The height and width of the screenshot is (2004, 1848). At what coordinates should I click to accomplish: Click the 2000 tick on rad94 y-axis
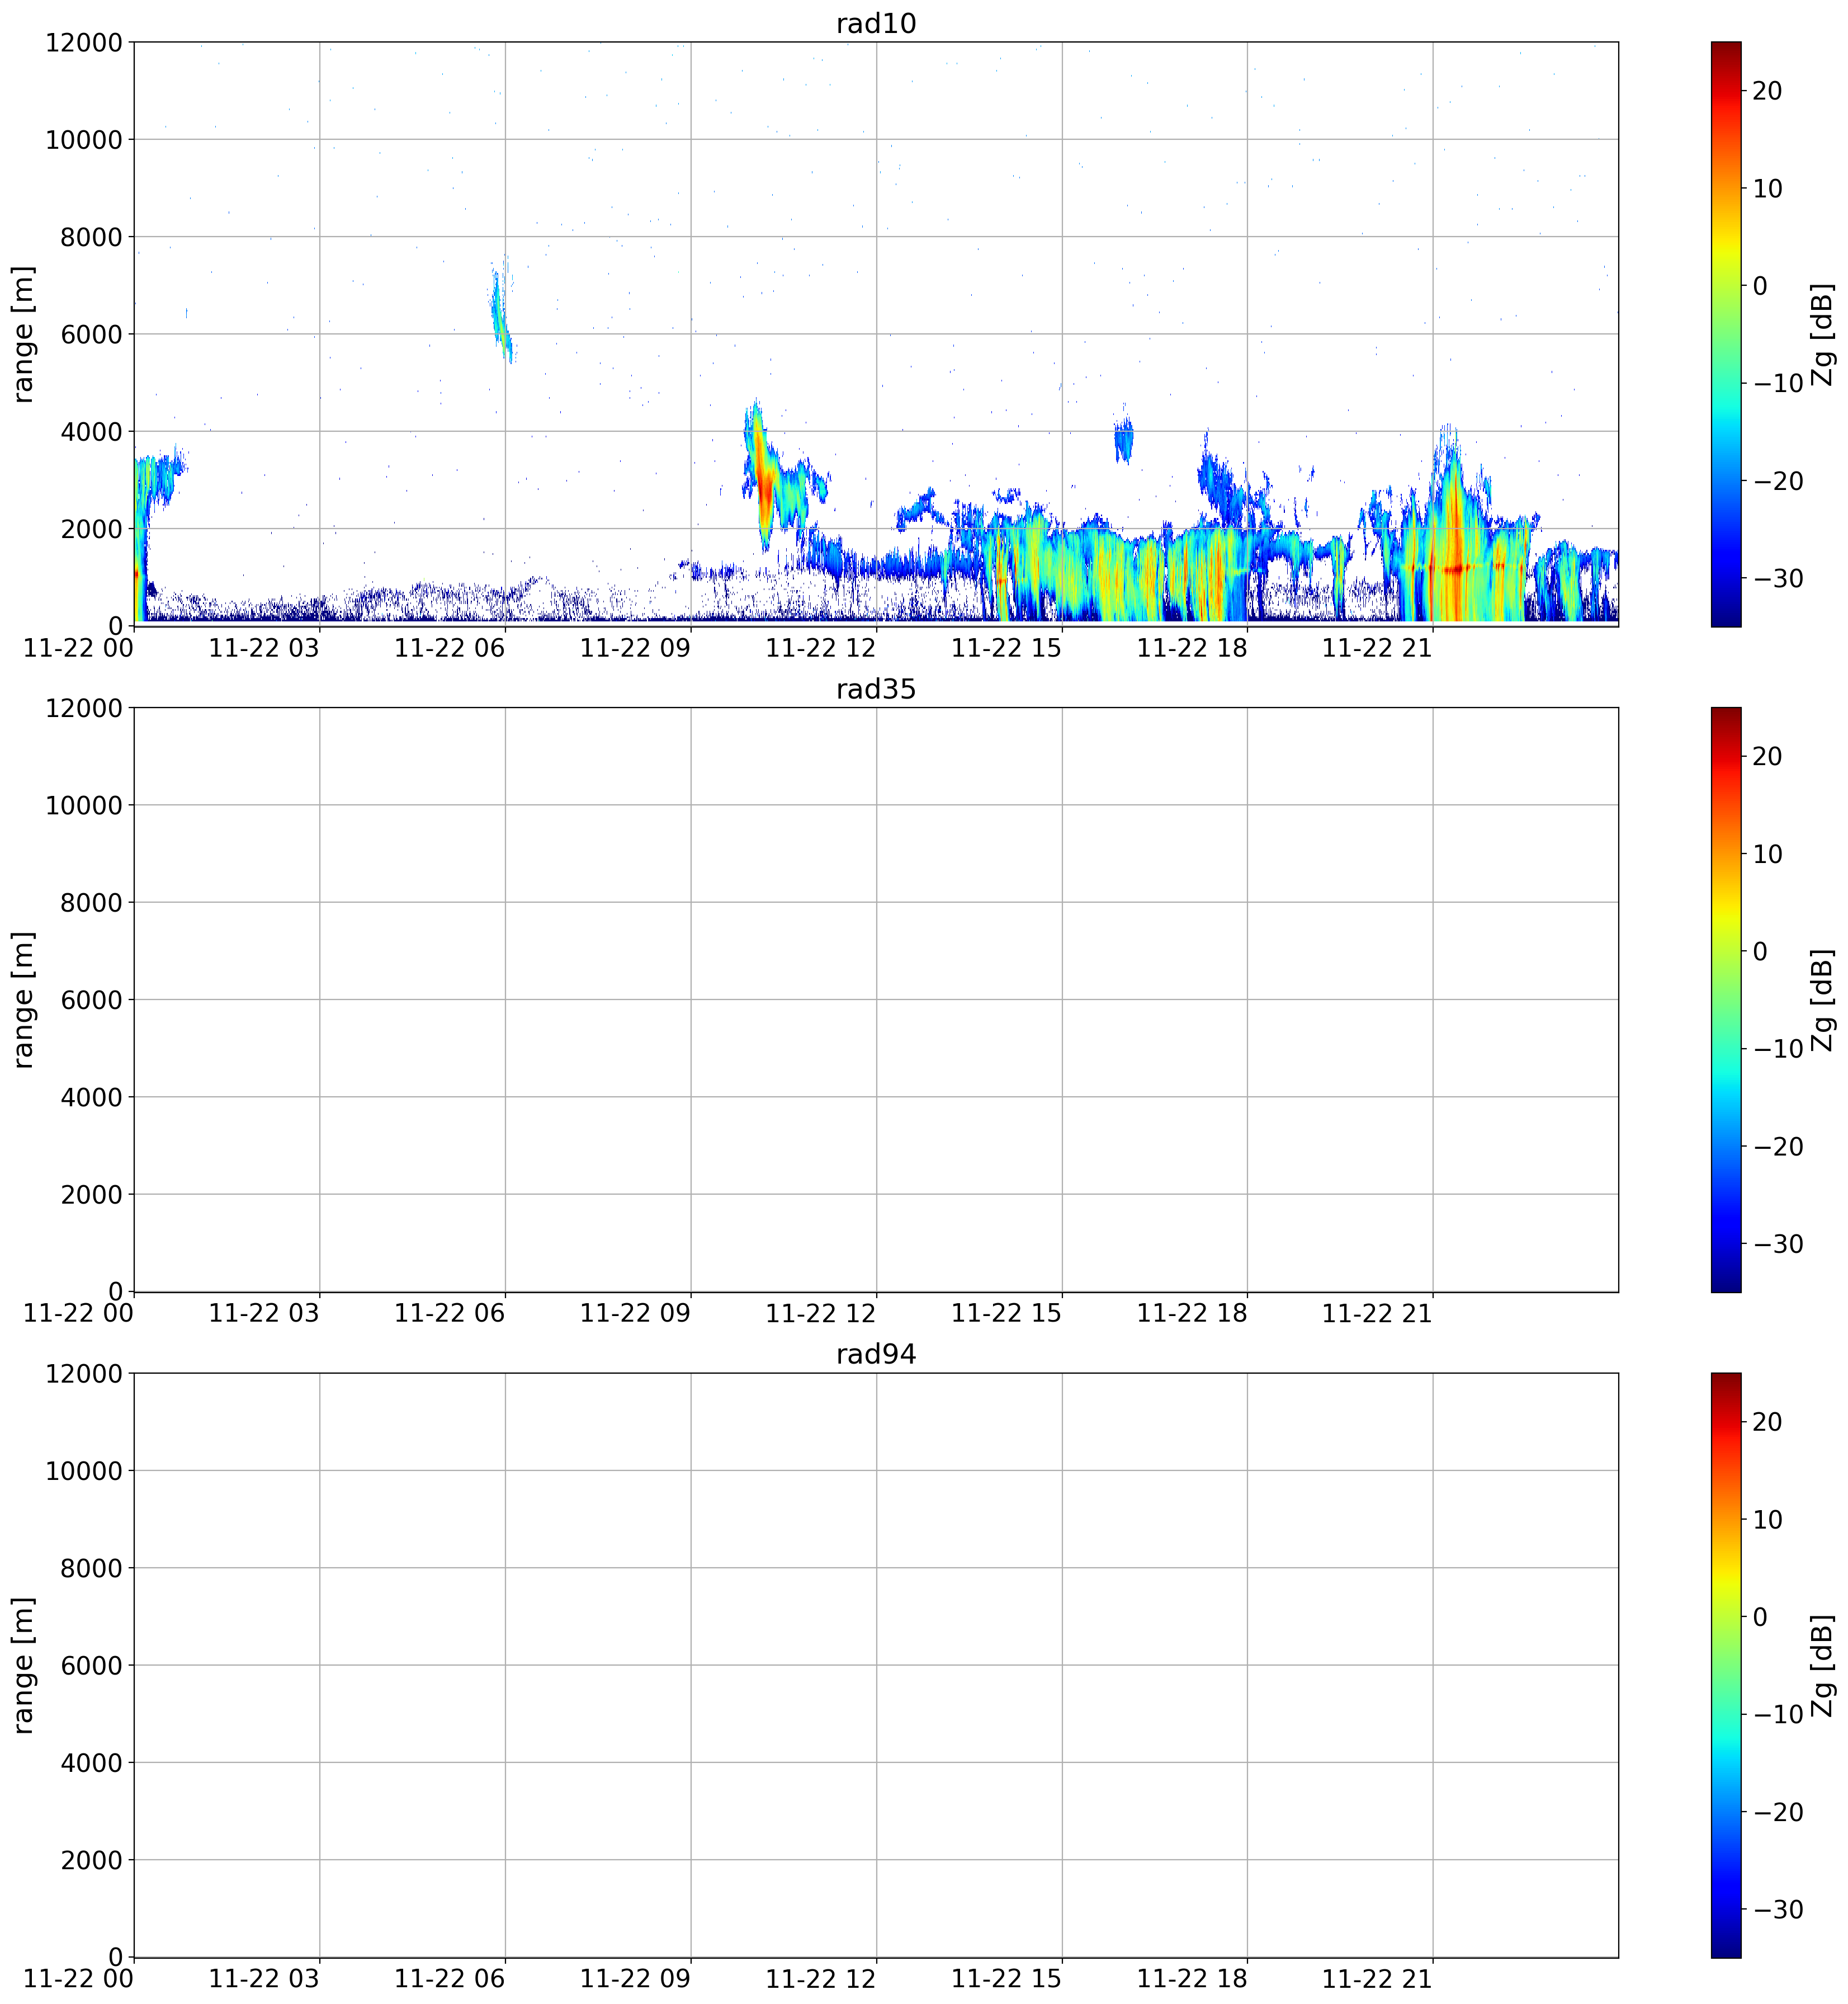pyautogui.click(x=91, y=1860)
